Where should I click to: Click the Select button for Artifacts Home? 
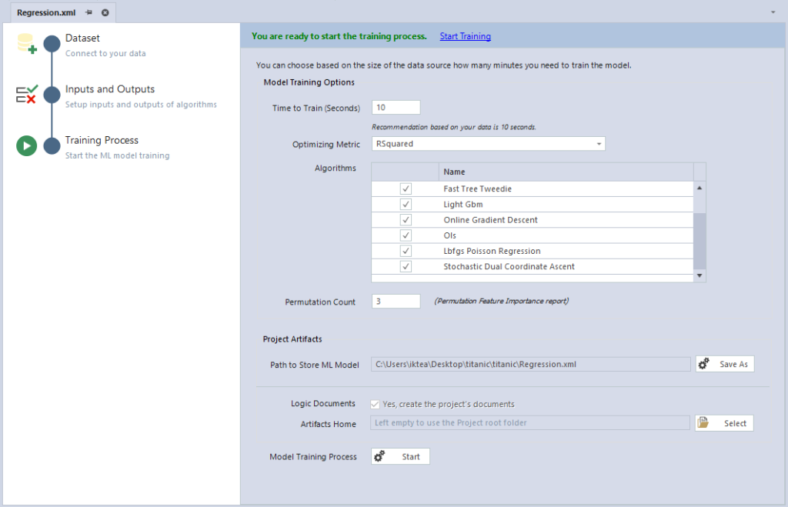click(x=724, y=423)
